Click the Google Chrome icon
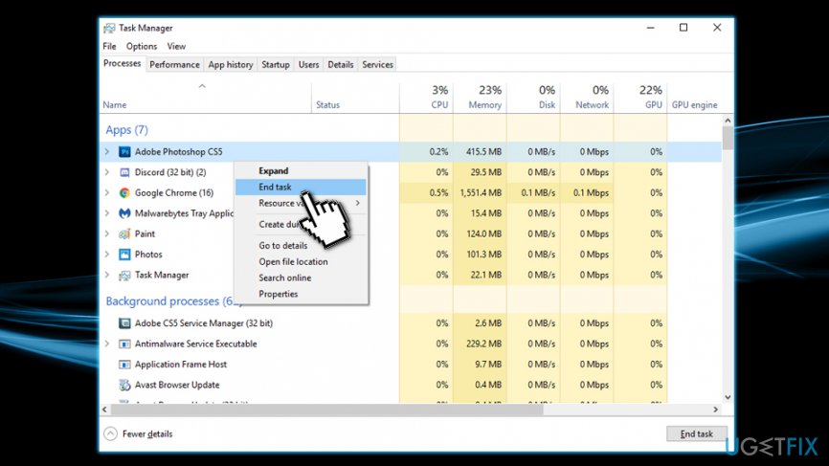Viewport: 829px width, 466px height. click(x=124, y=193)
